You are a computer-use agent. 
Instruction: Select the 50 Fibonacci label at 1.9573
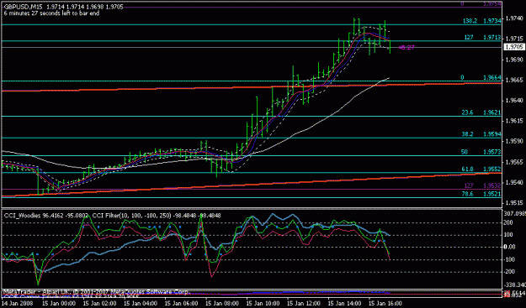[481, 152]
